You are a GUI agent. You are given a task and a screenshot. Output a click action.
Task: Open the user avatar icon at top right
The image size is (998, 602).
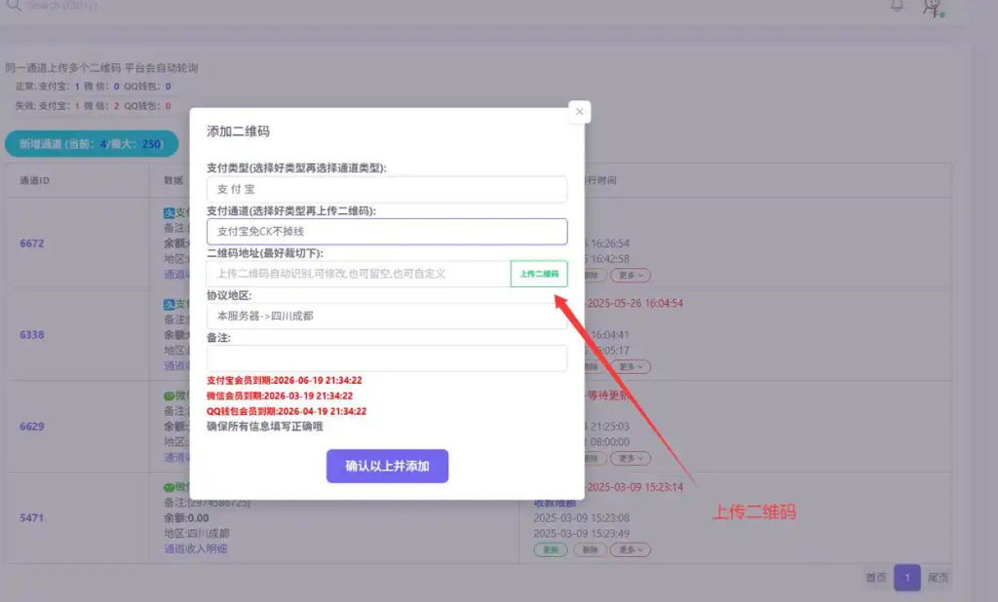point(933,7)
